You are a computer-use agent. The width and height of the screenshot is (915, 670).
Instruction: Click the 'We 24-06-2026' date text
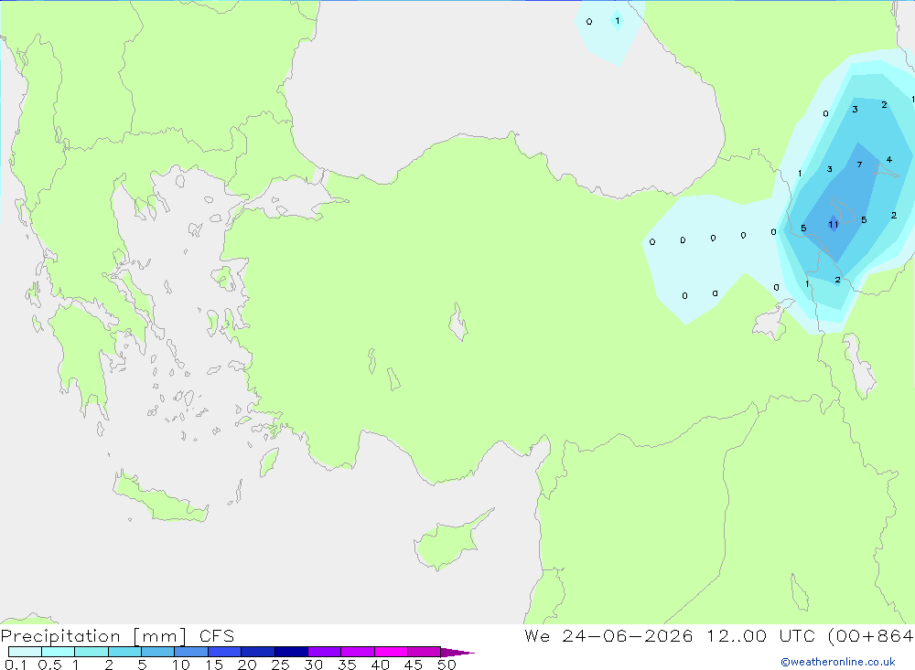pos(608,636)
